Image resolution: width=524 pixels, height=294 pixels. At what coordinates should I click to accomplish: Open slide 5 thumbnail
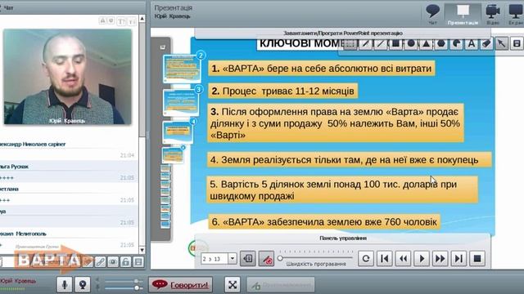click(x=173, y=155)
